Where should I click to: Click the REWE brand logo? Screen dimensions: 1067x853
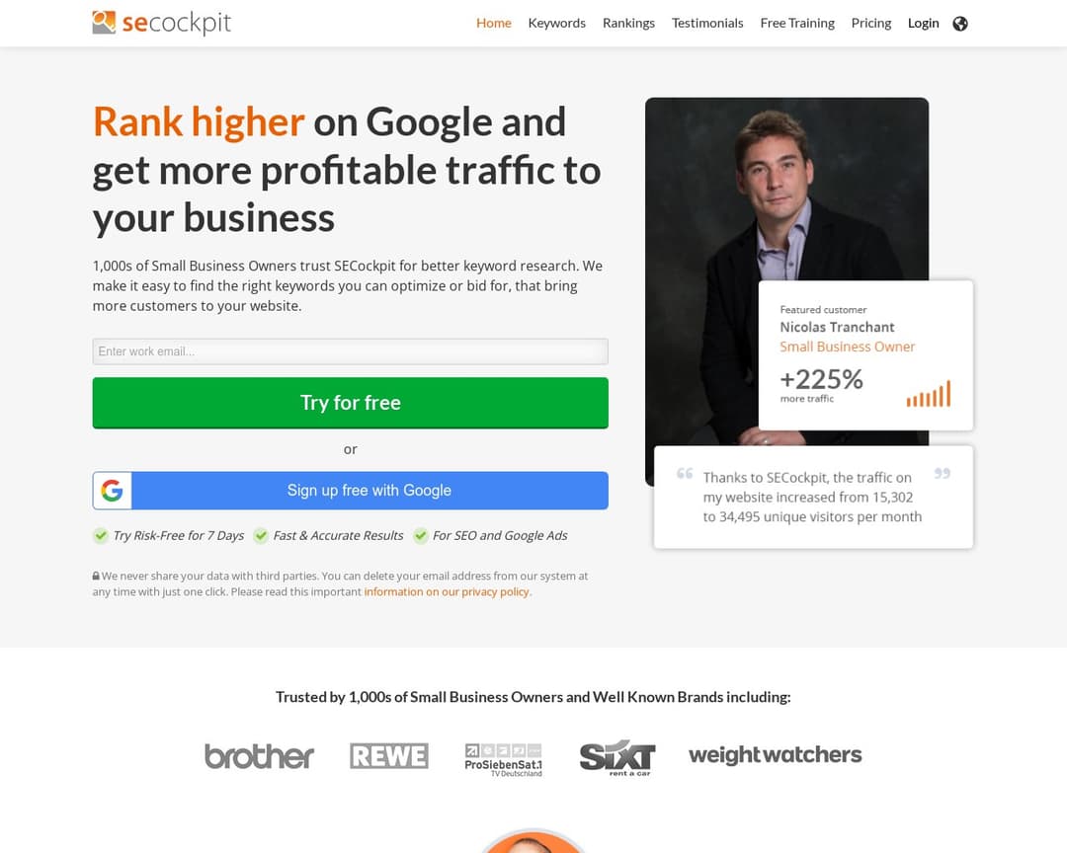[389, 755]
